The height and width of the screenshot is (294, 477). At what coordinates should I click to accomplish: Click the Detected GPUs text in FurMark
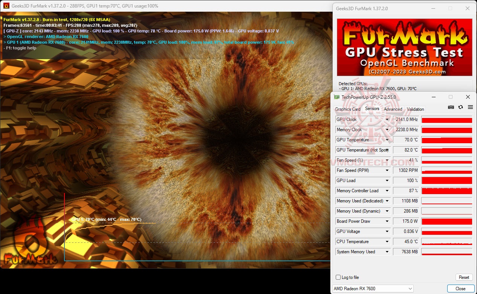(x=353, y=84)
